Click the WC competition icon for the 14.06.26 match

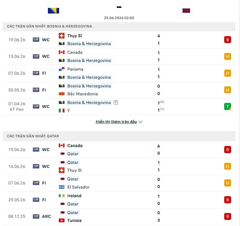[x=36, y=166]
